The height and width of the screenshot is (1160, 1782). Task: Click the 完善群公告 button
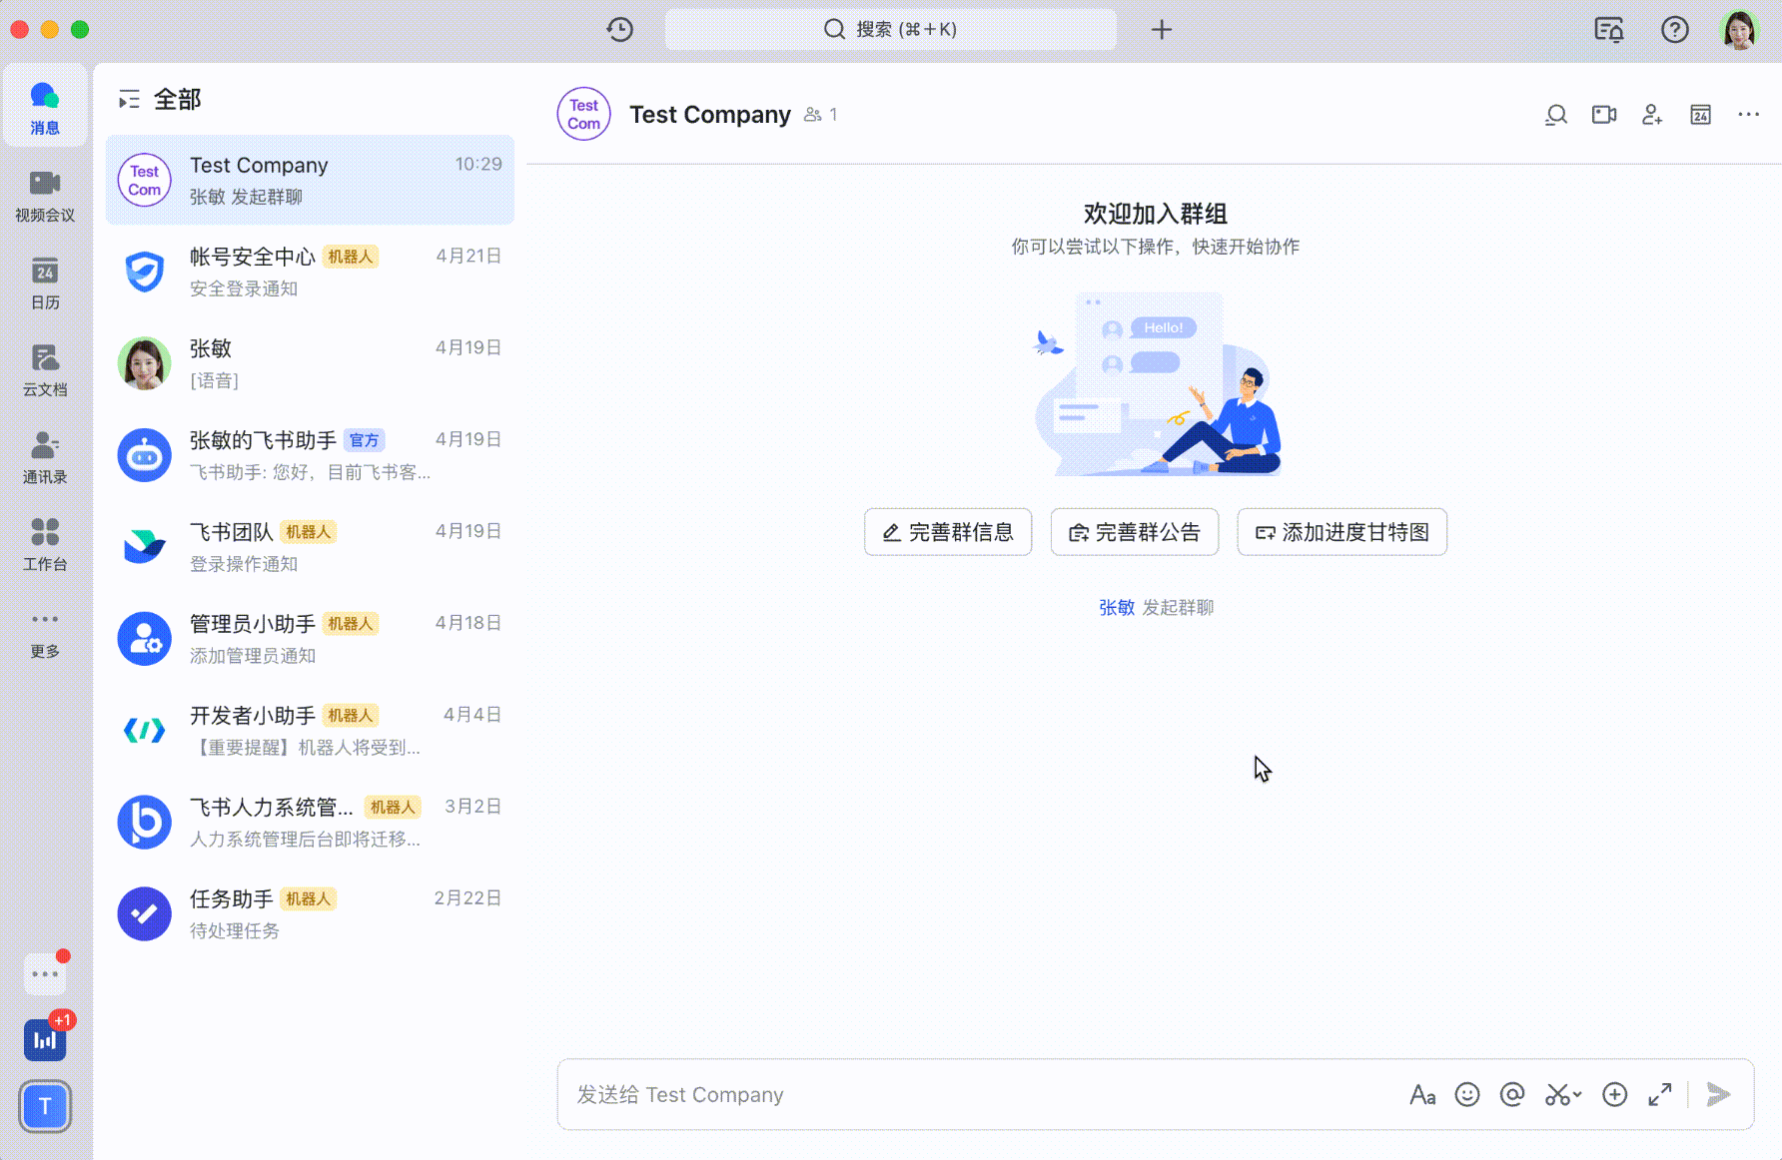1134,532
